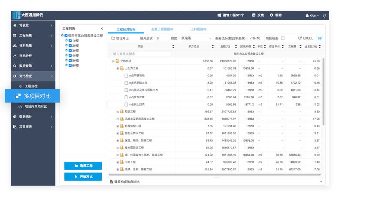Image resolution: width=373 pixels, height=197 pixels.
Task: Click the 开始对比 button
Action: point(83,177)
